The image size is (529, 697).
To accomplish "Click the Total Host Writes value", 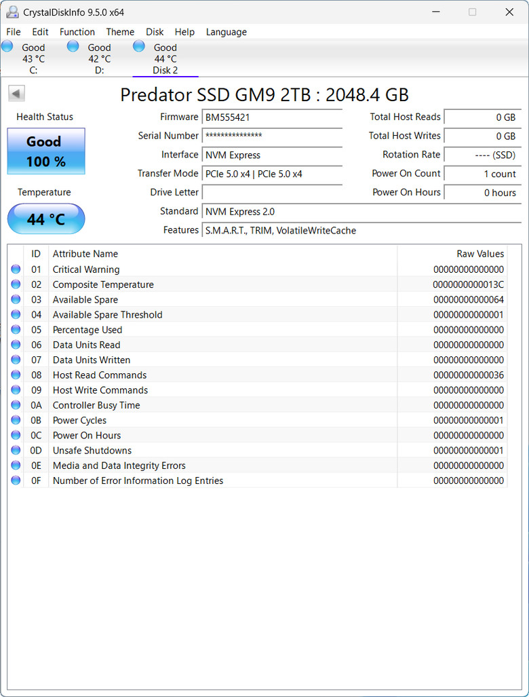I will [483, 136].
